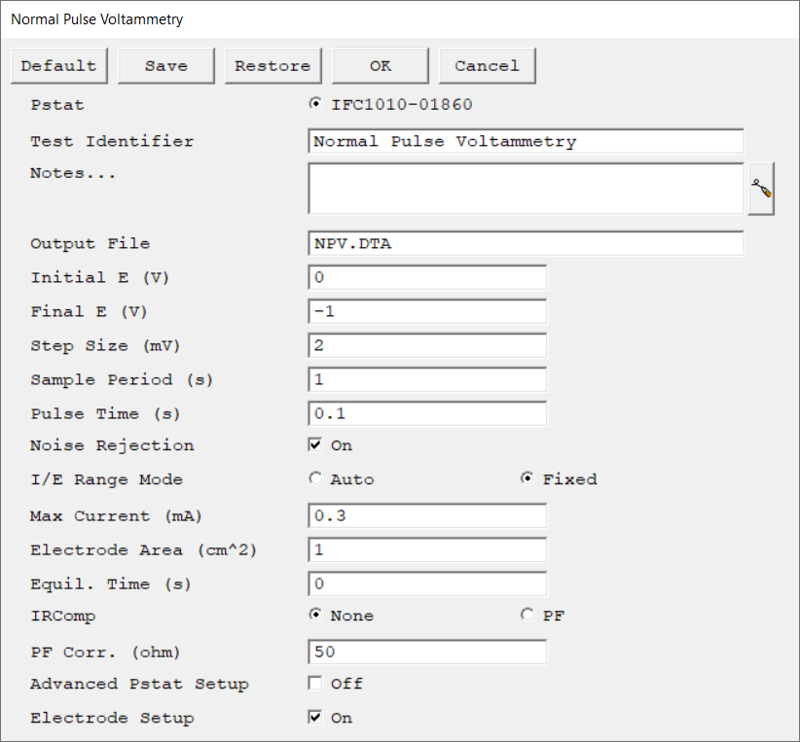Confirm the dialog with OK
The width and height of the screenshot is (800, 742).
[380, 66]
